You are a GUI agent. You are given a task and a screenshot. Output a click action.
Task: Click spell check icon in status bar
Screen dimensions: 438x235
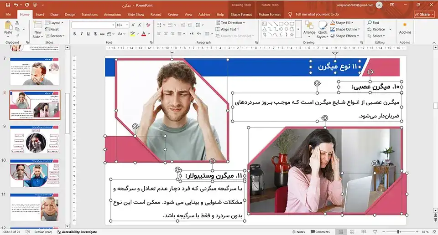click(28, 232)
